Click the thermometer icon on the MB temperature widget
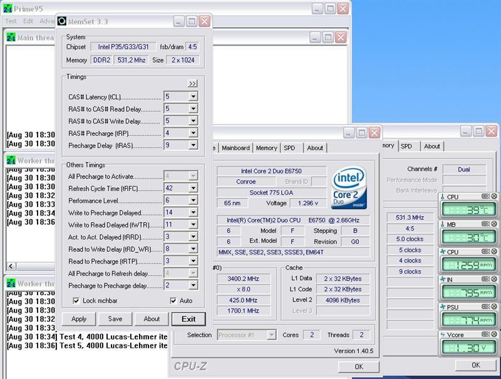 [x=443, y=224]
